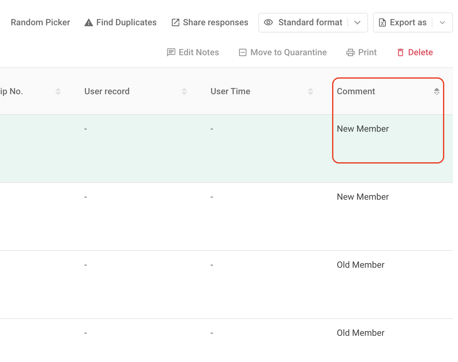The image size is (458, 362).
Task: Select Move to Quarantine
Action: pos(283,52)
